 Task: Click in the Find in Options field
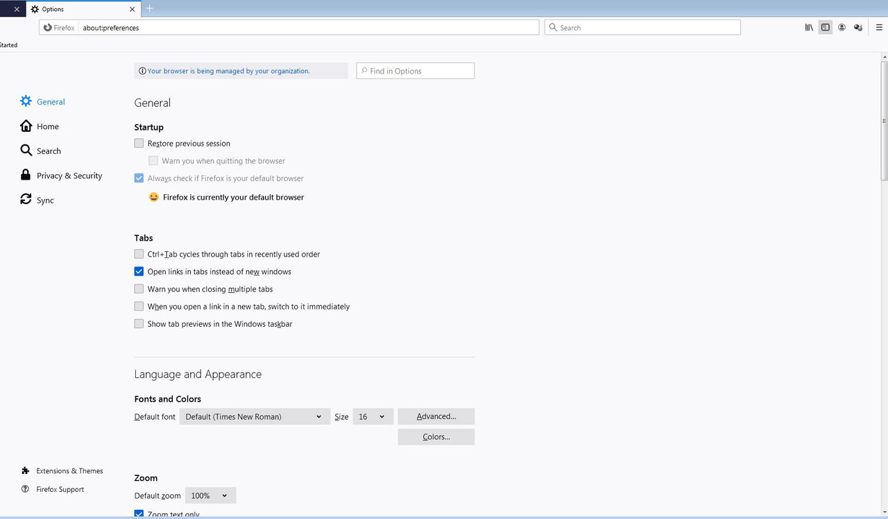click(x=415, y=71)
